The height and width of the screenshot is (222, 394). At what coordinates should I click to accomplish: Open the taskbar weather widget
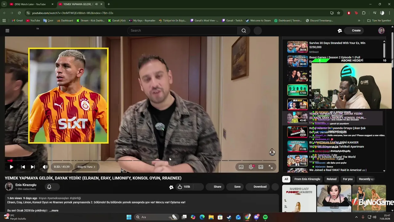click(15, 217)
